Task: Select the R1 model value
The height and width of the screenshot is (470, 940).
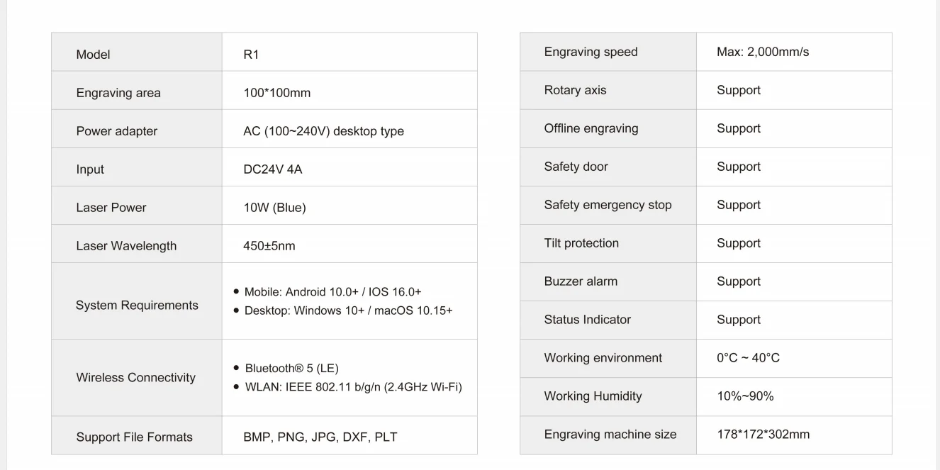Action: click(251, 55)
